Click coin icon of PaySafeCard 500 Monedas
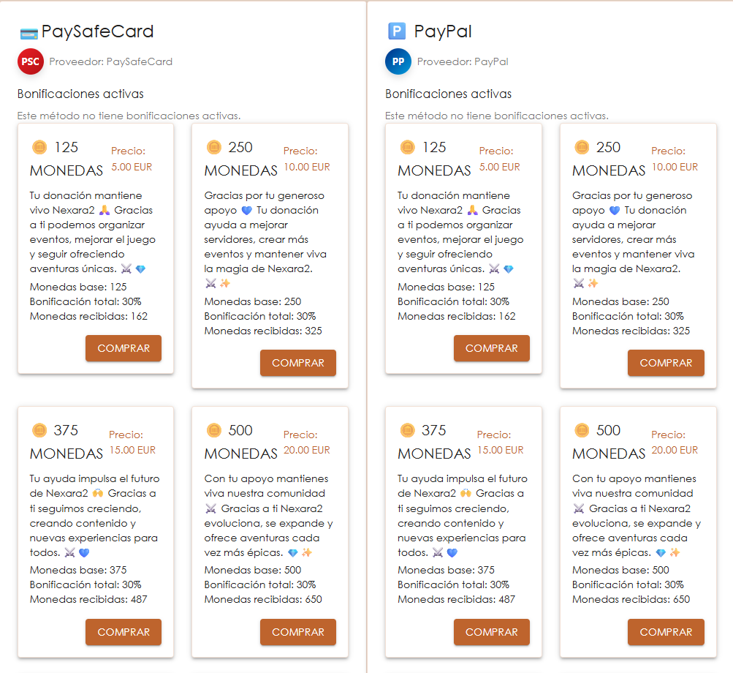Screen dimensions: 733x673 coord(214,430)
